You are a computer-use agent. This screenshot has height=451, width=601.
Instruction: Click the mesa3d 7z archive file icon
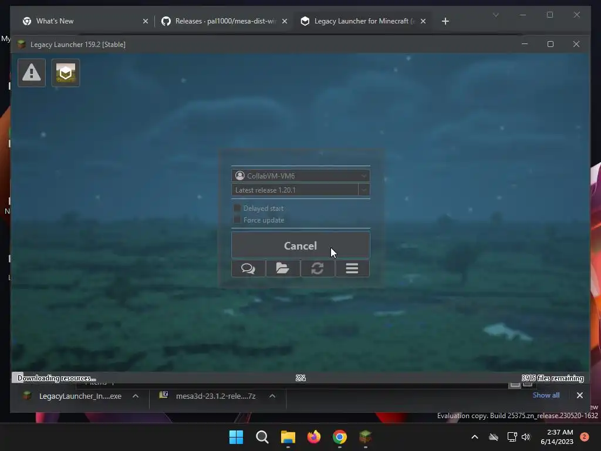164,395
